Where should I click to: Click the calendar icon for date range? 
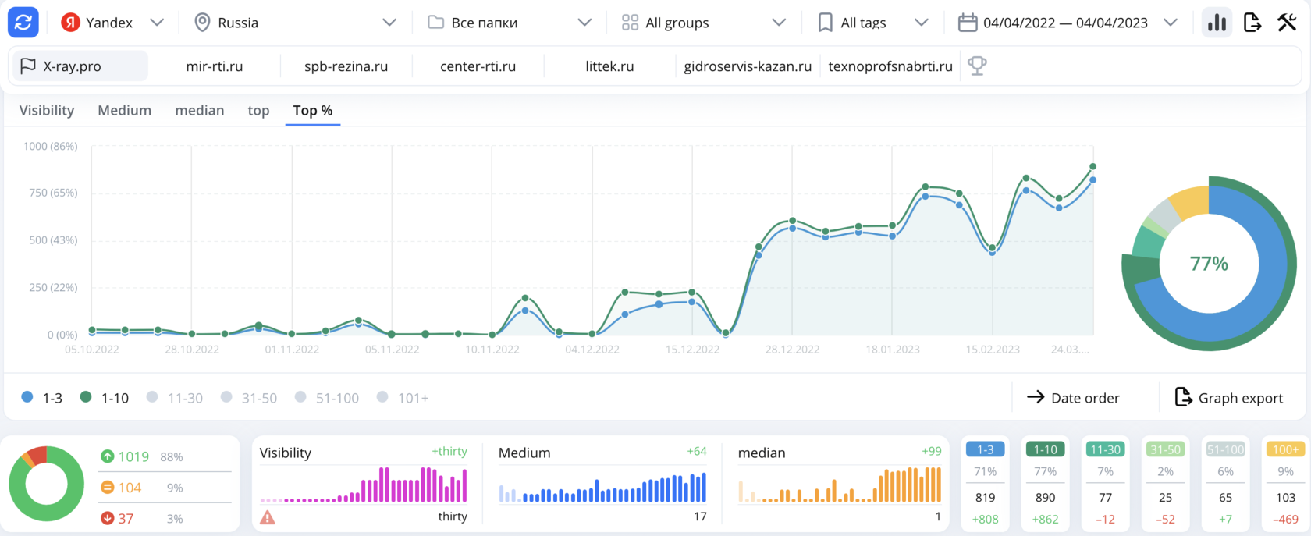968,23
